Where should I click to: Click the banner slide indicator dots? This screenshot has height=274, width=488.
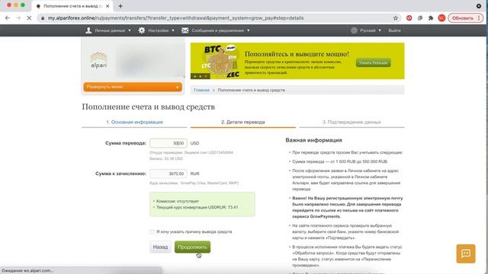tap(201, 76)
